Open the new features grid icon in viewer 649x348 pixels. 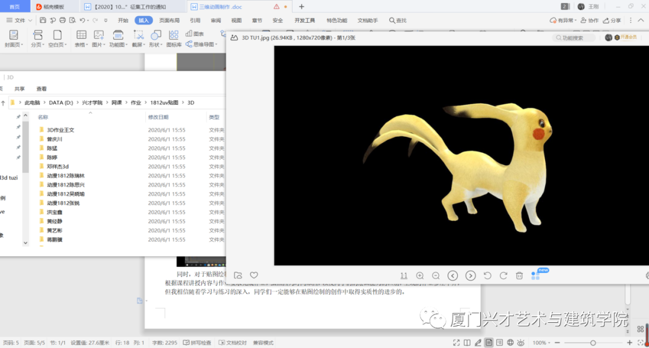(x=535, y=275)
